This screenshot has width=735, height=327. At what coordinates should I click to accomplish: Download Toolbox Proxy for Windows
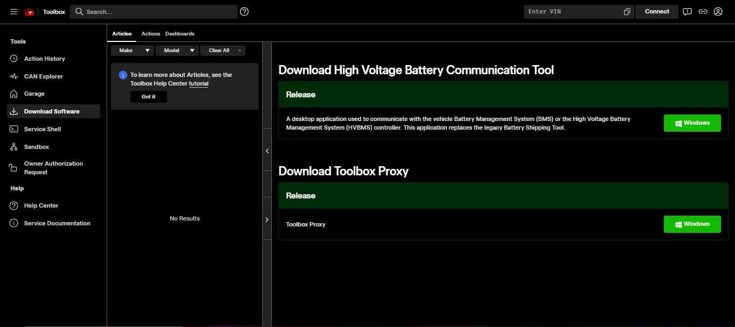(692, 224)
